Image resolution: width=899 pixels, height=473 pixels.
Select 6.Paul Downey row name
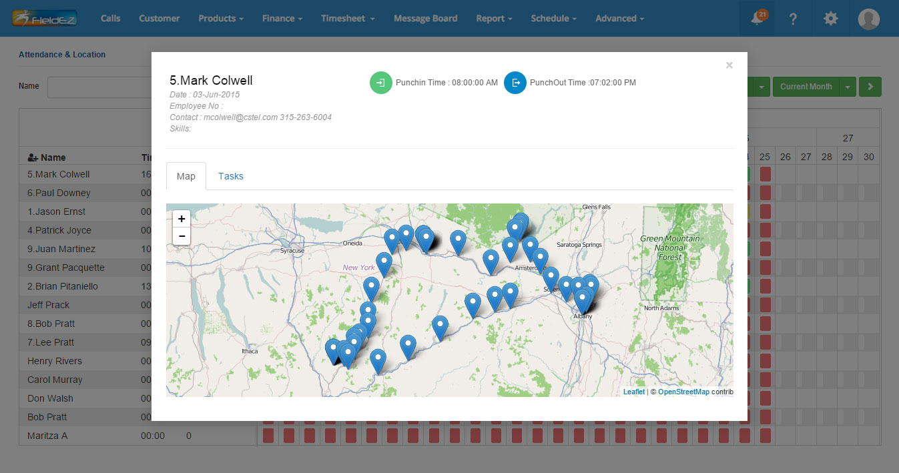point(59,193)
